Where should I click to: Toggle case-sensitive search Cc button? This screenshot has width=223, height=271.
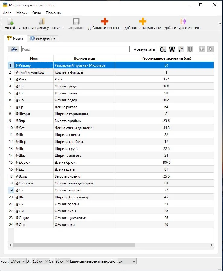[x=163, y=49]
